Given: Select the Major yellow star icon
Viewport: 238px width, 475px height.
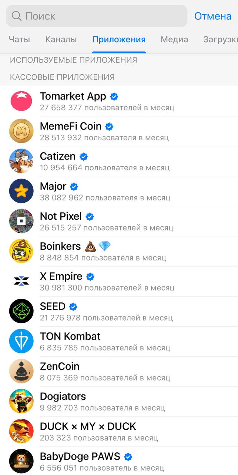Looking at the screenshot, I should point(21,191).
